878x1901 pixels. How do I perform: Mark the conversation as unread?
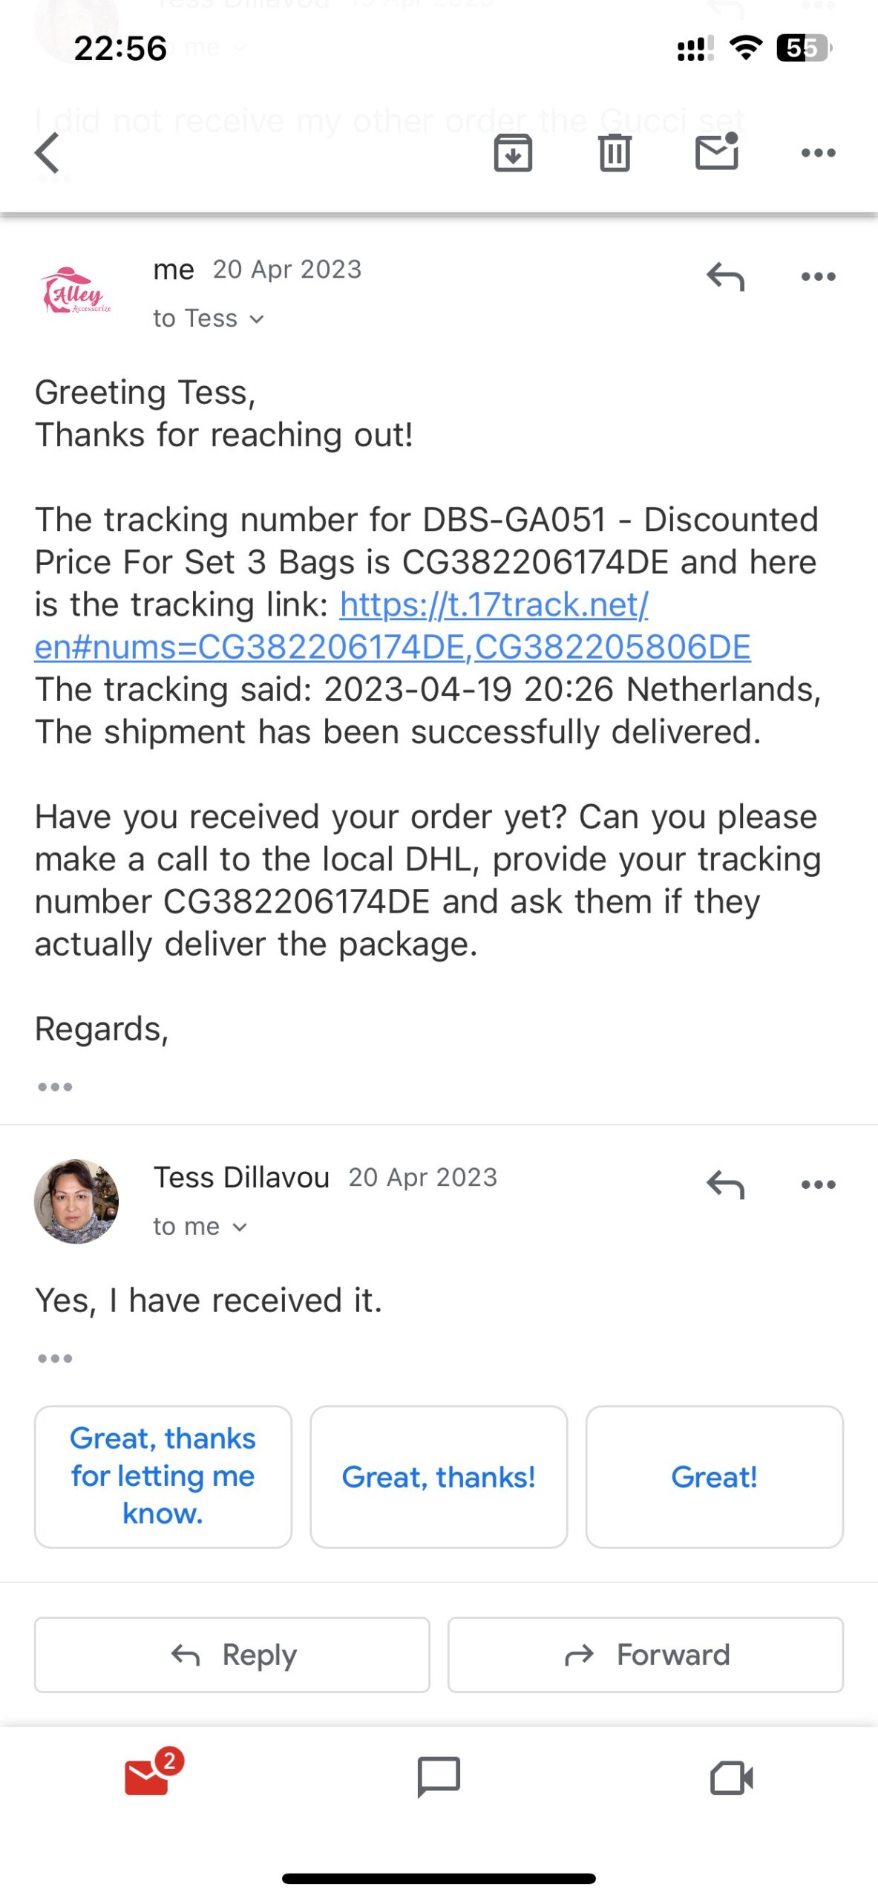[x=717, y=154]
